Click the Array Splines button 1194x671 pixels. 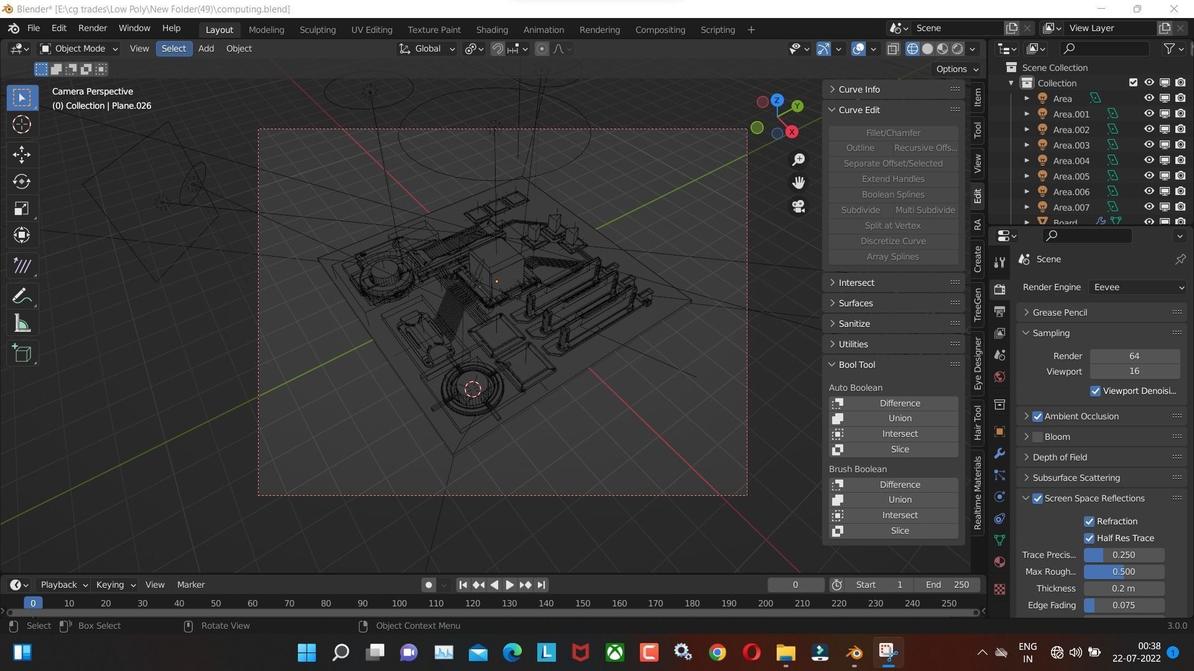tap(893, 257)
